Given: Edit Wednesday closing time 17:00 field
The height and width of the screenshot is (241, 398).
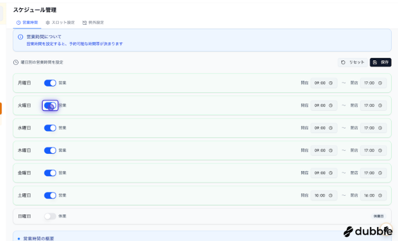Looking at the screenshot, I should [373, 128].
